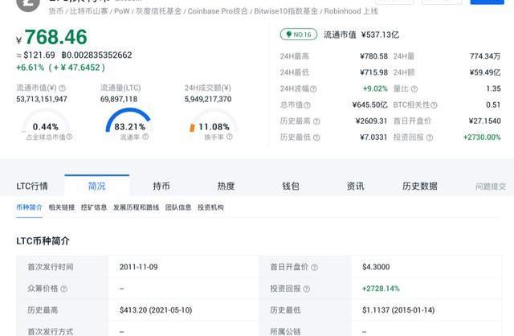Screen dimensions: 514x336
Task: Click help icon beside 占全球总市值
Action: [x=69, y=137]
